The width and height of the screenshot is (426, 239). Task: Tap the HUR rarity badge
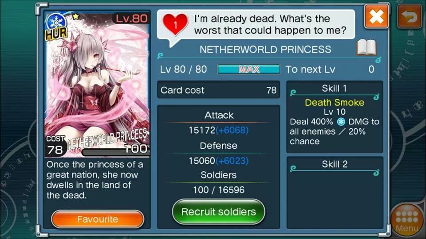point(56,34)
